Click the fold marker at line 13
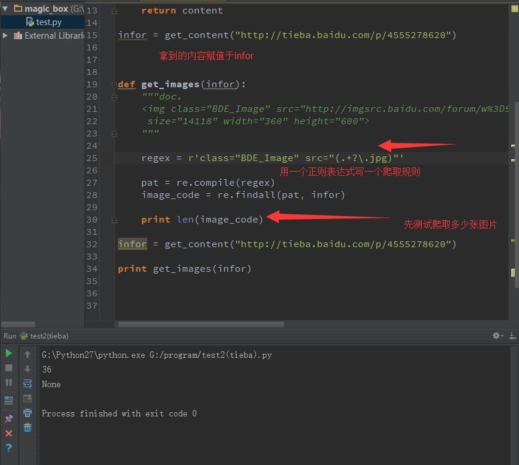The width and height of the screenshot is (519, 465). [x=114, y=11]
